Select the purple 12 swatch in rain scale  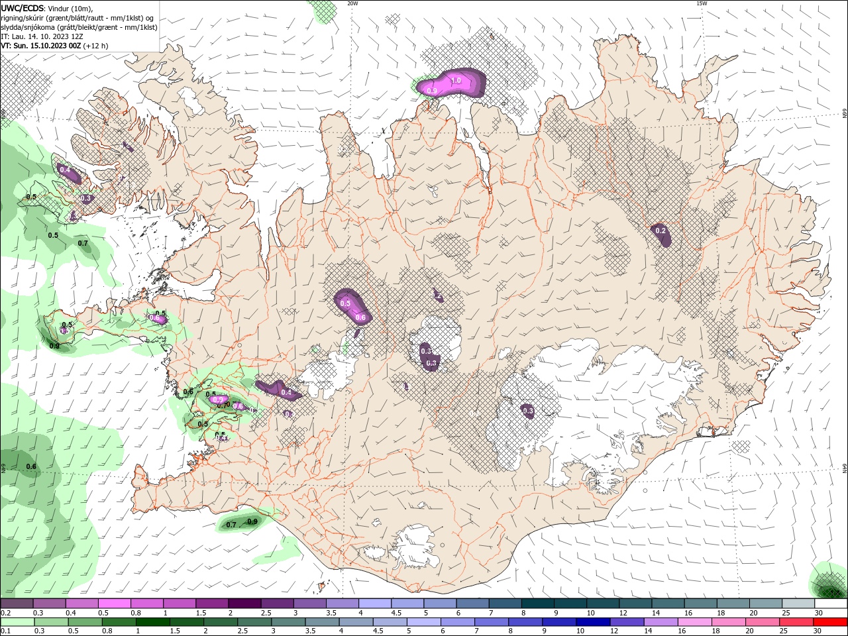[627, 622]
